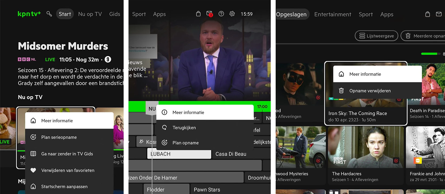Select Opname verwijderen
Screen dimensions: 445x194
click(x=377, y=91)
